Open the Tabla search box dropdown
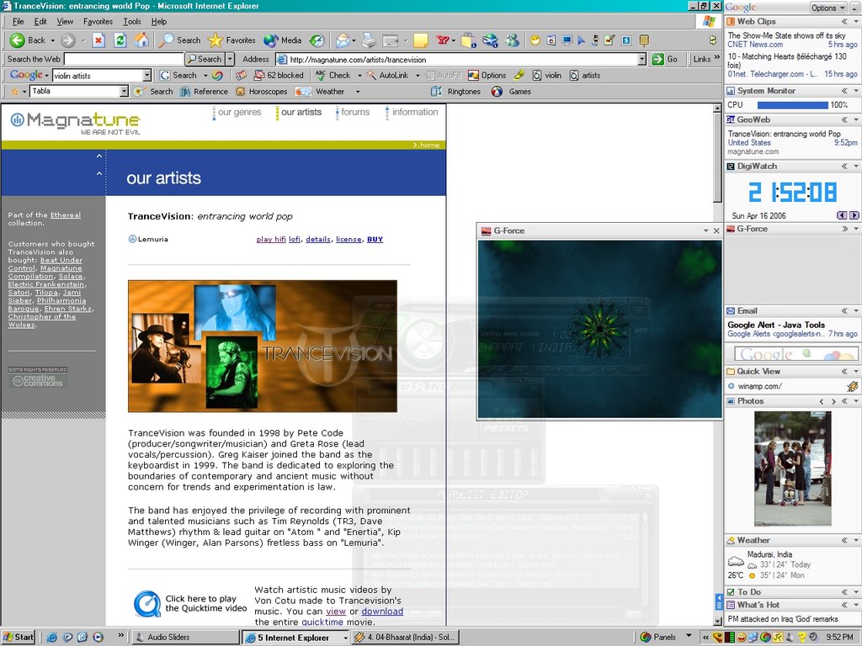 click(124, 91)
